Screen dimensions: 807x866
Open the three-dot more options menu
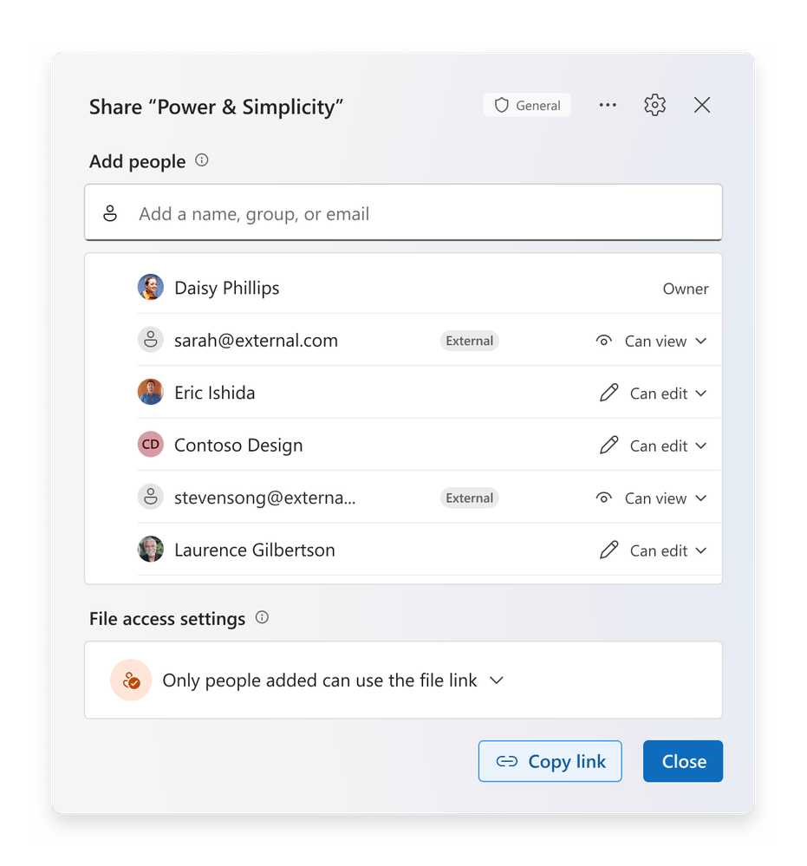pos(608,106)
